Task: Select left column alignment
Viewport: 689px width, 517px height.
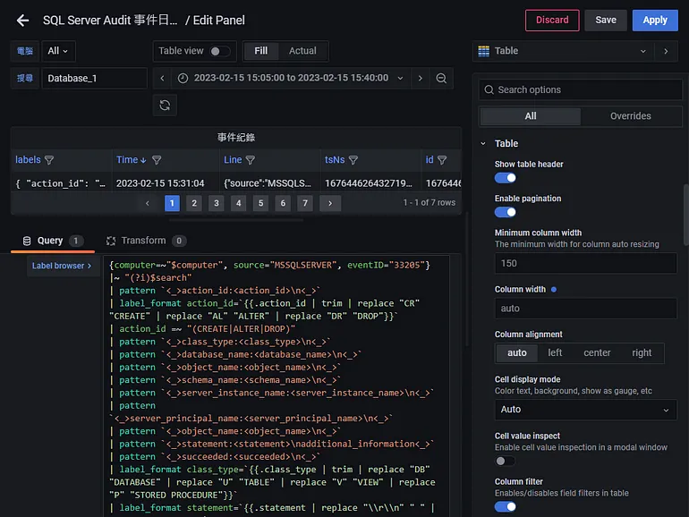Action: click(555, 352)
